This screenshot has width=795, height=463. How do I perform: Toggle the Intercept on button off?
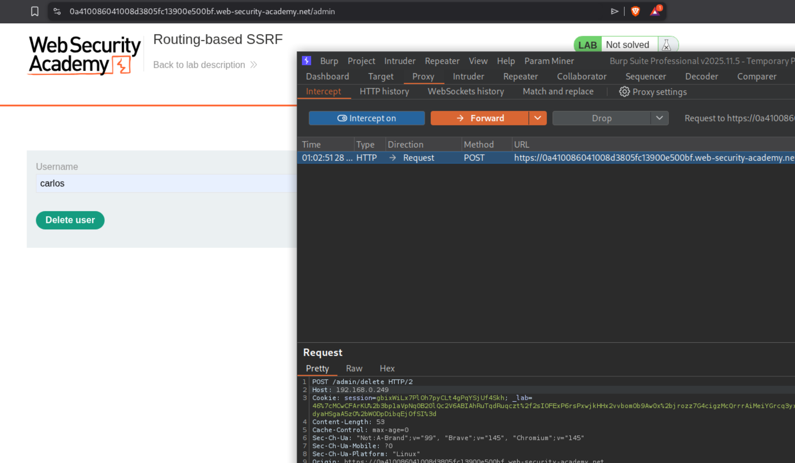[x=367, y=118]
